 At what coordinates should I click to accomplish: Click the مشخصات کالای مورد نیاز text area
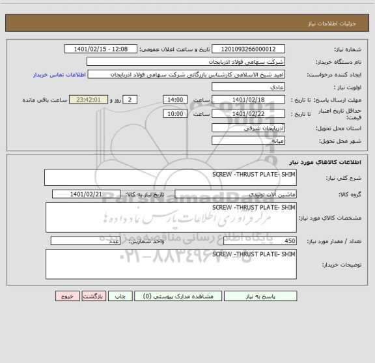click(x=171, y=218)
